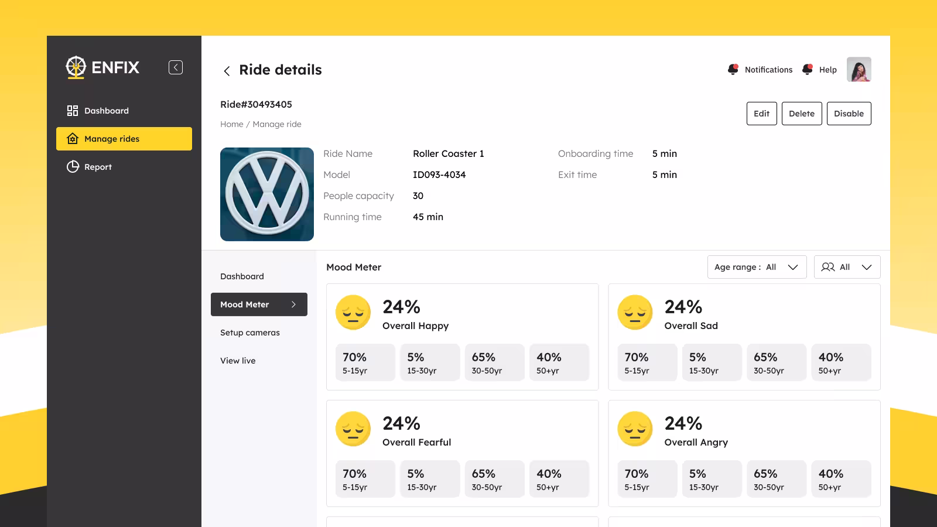This screenshot has width=937, height=527.
Task: Follow the Home breadcrumb link
Action: coord(232,124)
